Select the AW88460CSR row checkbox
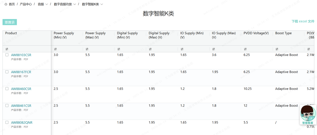Image resolution: width=317 pixels, height=135 pixels. [x=7, y=89]
